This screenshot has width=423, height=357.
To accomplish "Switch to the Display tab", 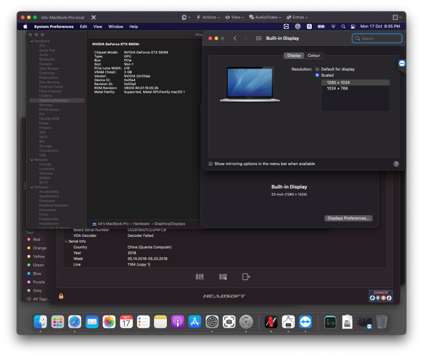I will point(294,55).
